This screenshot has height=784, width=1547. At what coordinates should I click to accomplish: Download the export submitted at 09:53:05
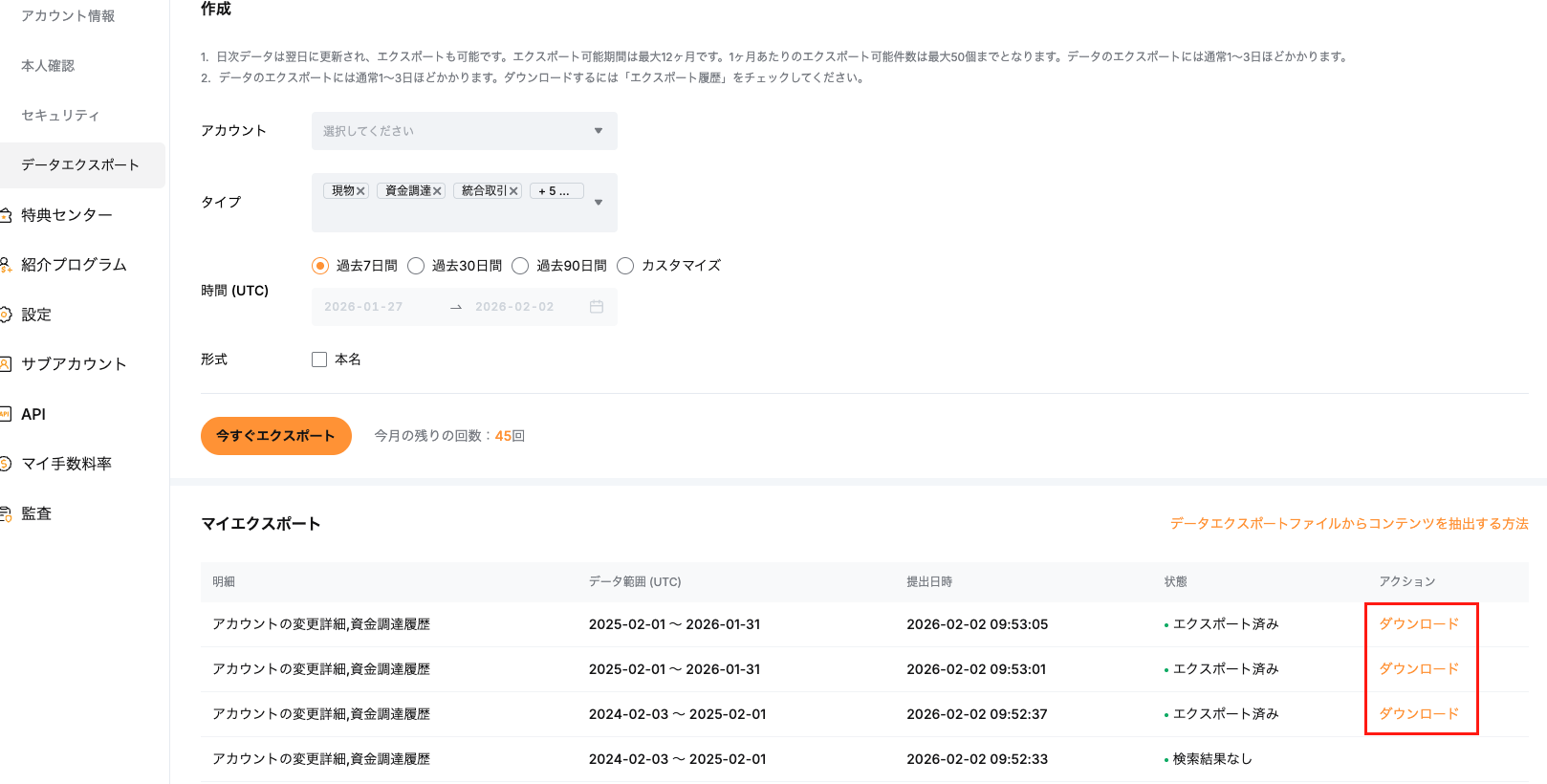point(1418,624)
